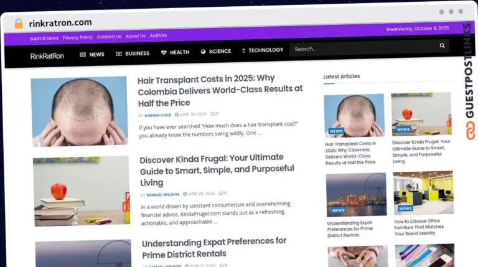Open sidebar Understanding Expat Preferences title

pyautogui.click(x=350, y=229)
